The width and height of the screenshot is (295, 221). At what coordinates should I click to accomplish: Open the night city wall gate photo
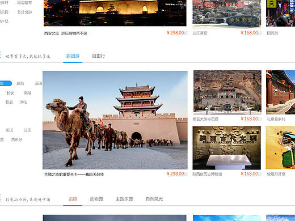click(x=115, y=13)
